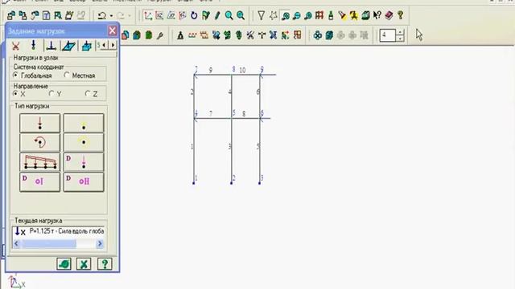The image size is (515, 289).
Task: Click the load case number field showing 4
Action: coord(388,35)
